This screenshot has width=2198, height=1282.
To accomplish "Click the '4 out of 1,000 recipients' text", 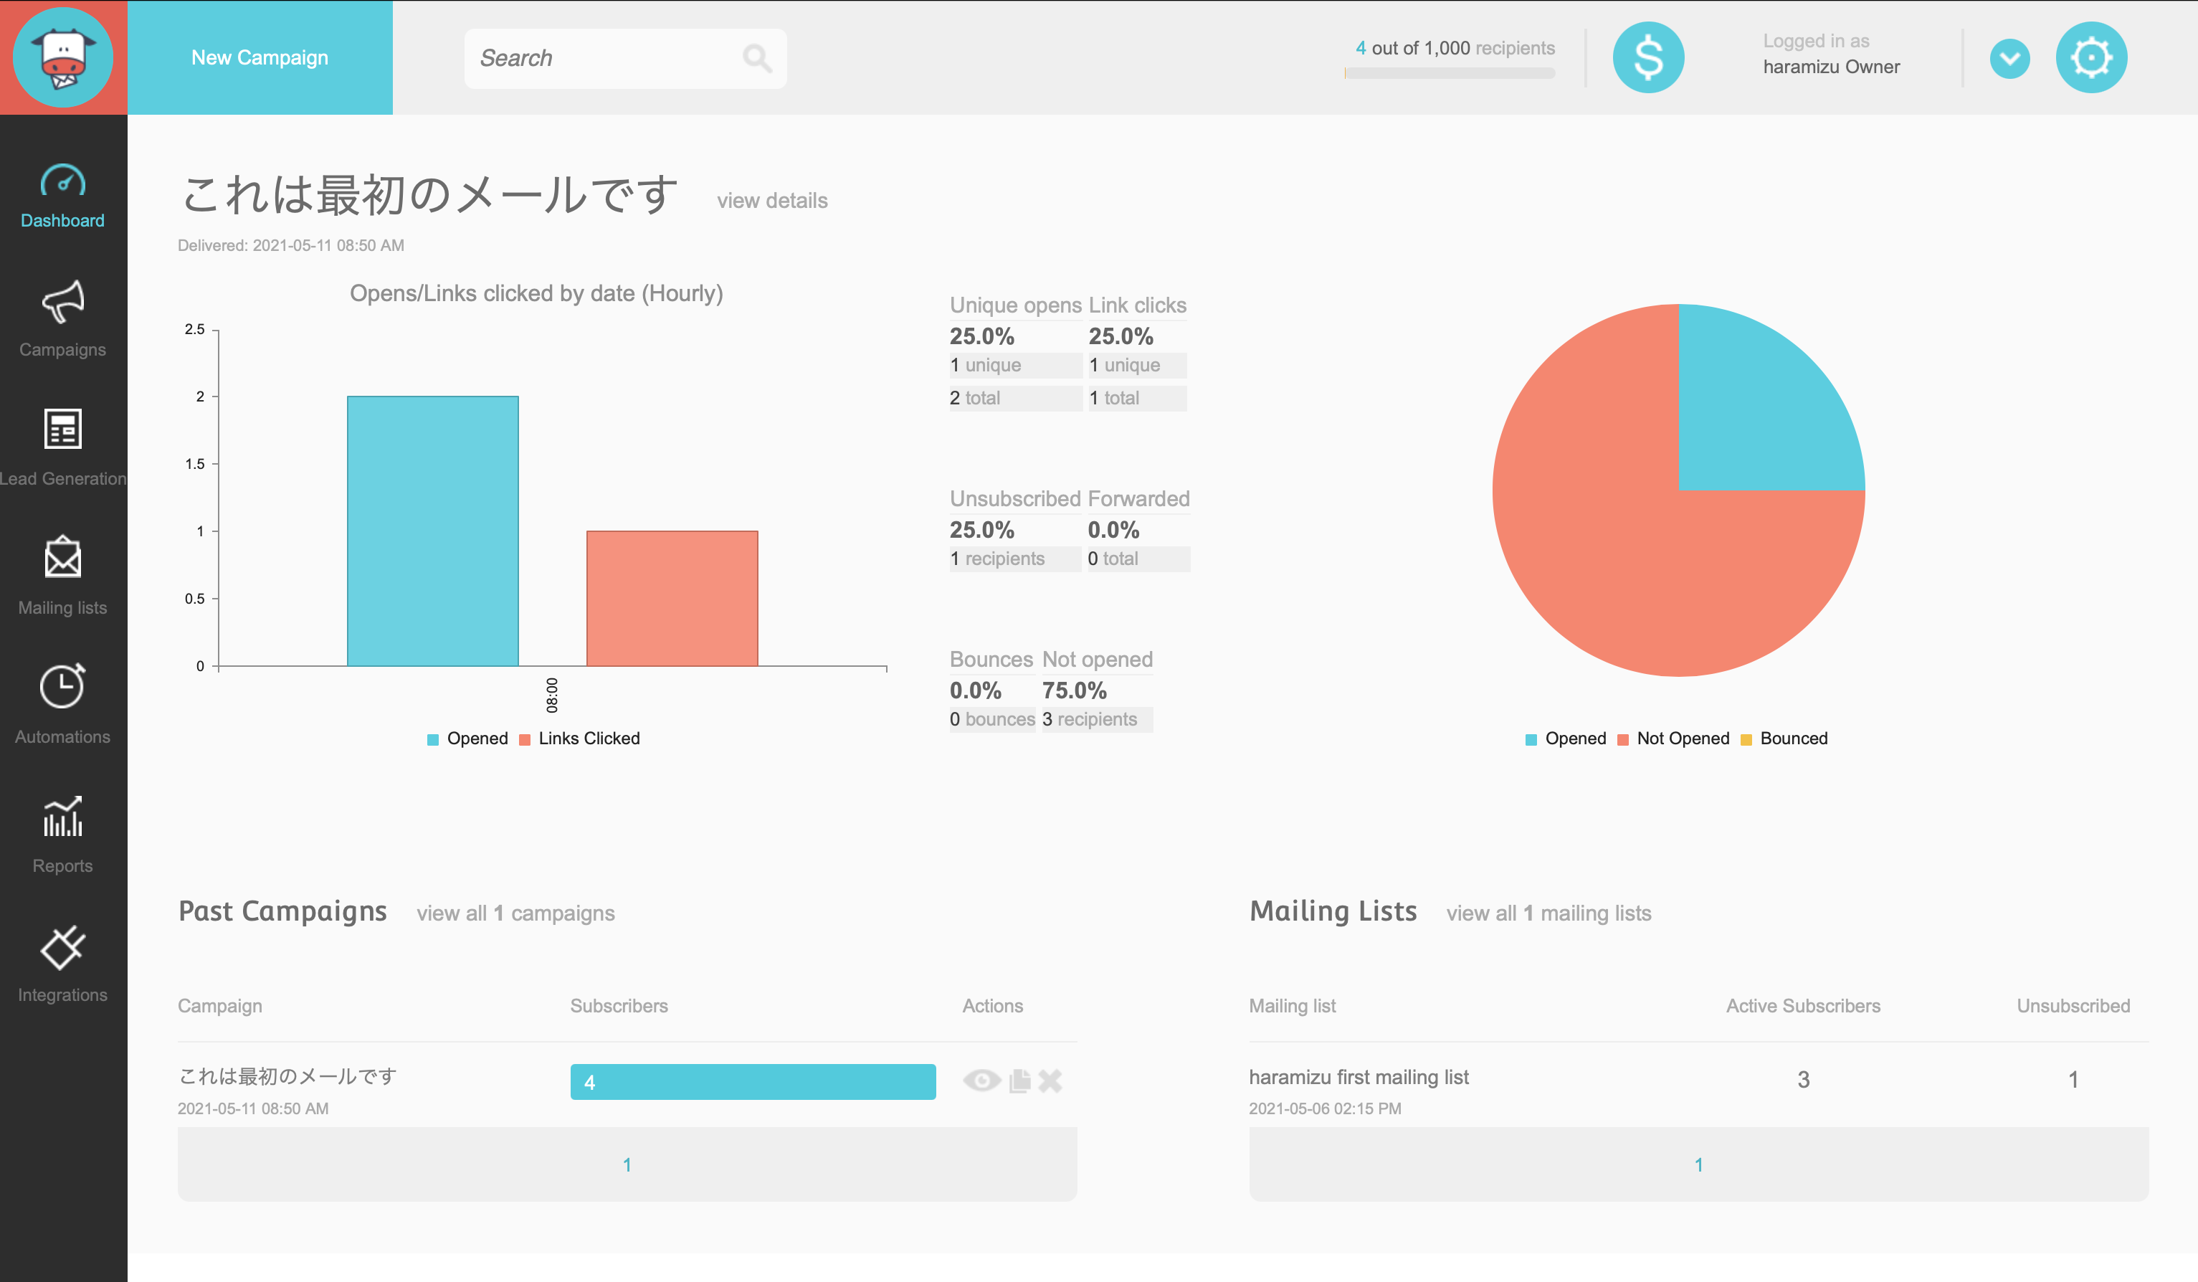I will tap(1455, 48).
